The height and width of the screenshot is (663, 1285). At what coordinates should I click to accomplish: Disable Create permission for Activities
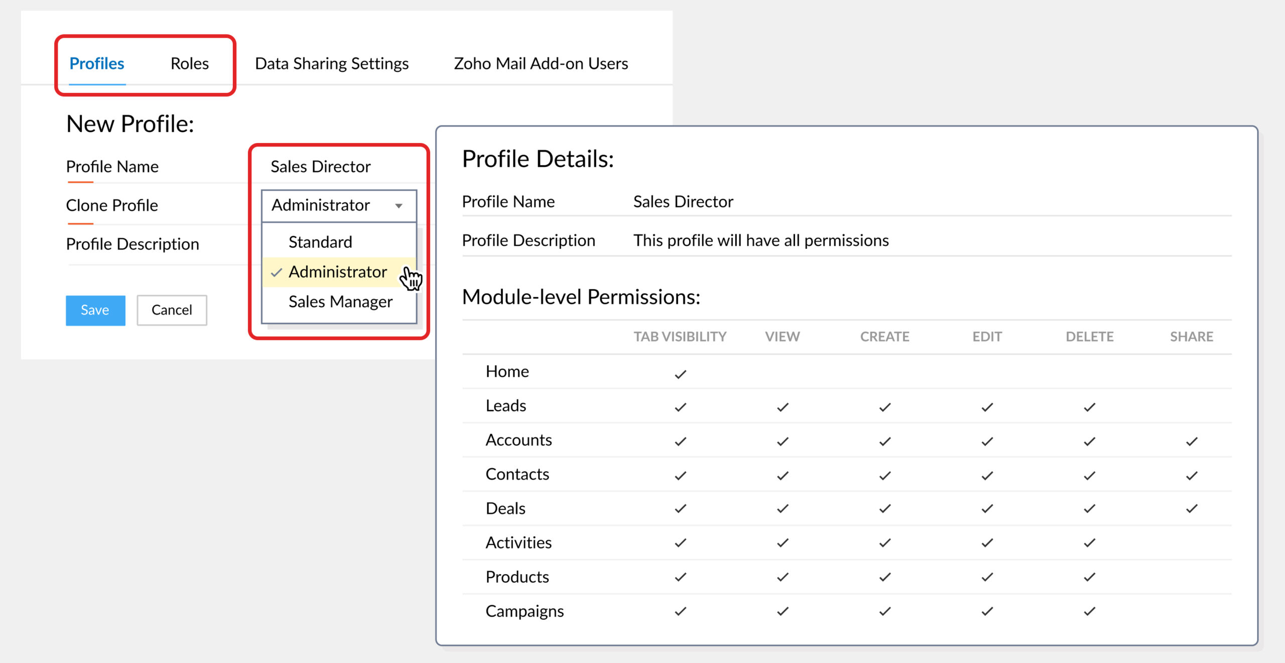[x=884, y=542]
